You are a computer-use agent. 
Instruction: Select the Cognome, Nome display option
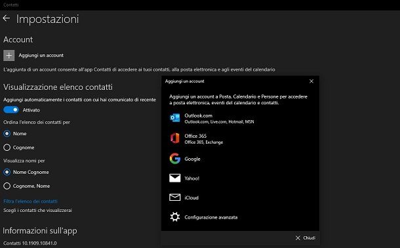(x=7, y=186)
